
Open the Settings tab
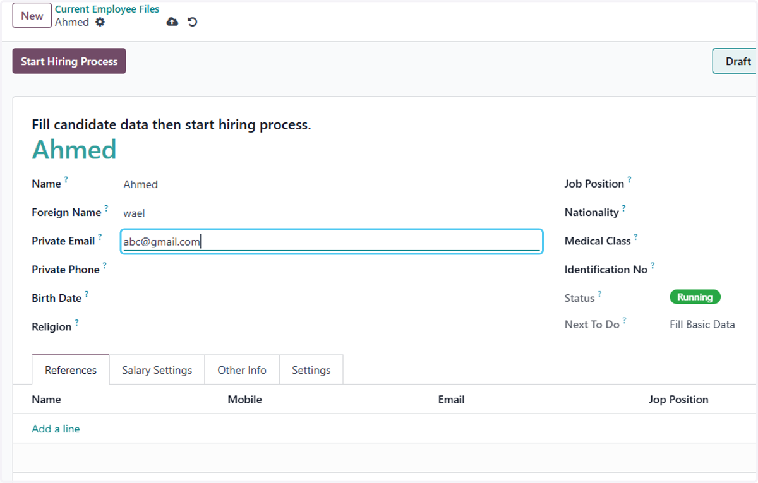tap(311, 370)
